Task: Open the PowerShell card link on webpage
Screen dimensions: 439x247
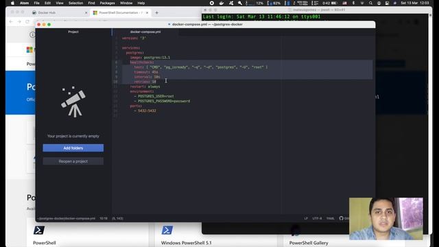Action: [x=44, y=243]
